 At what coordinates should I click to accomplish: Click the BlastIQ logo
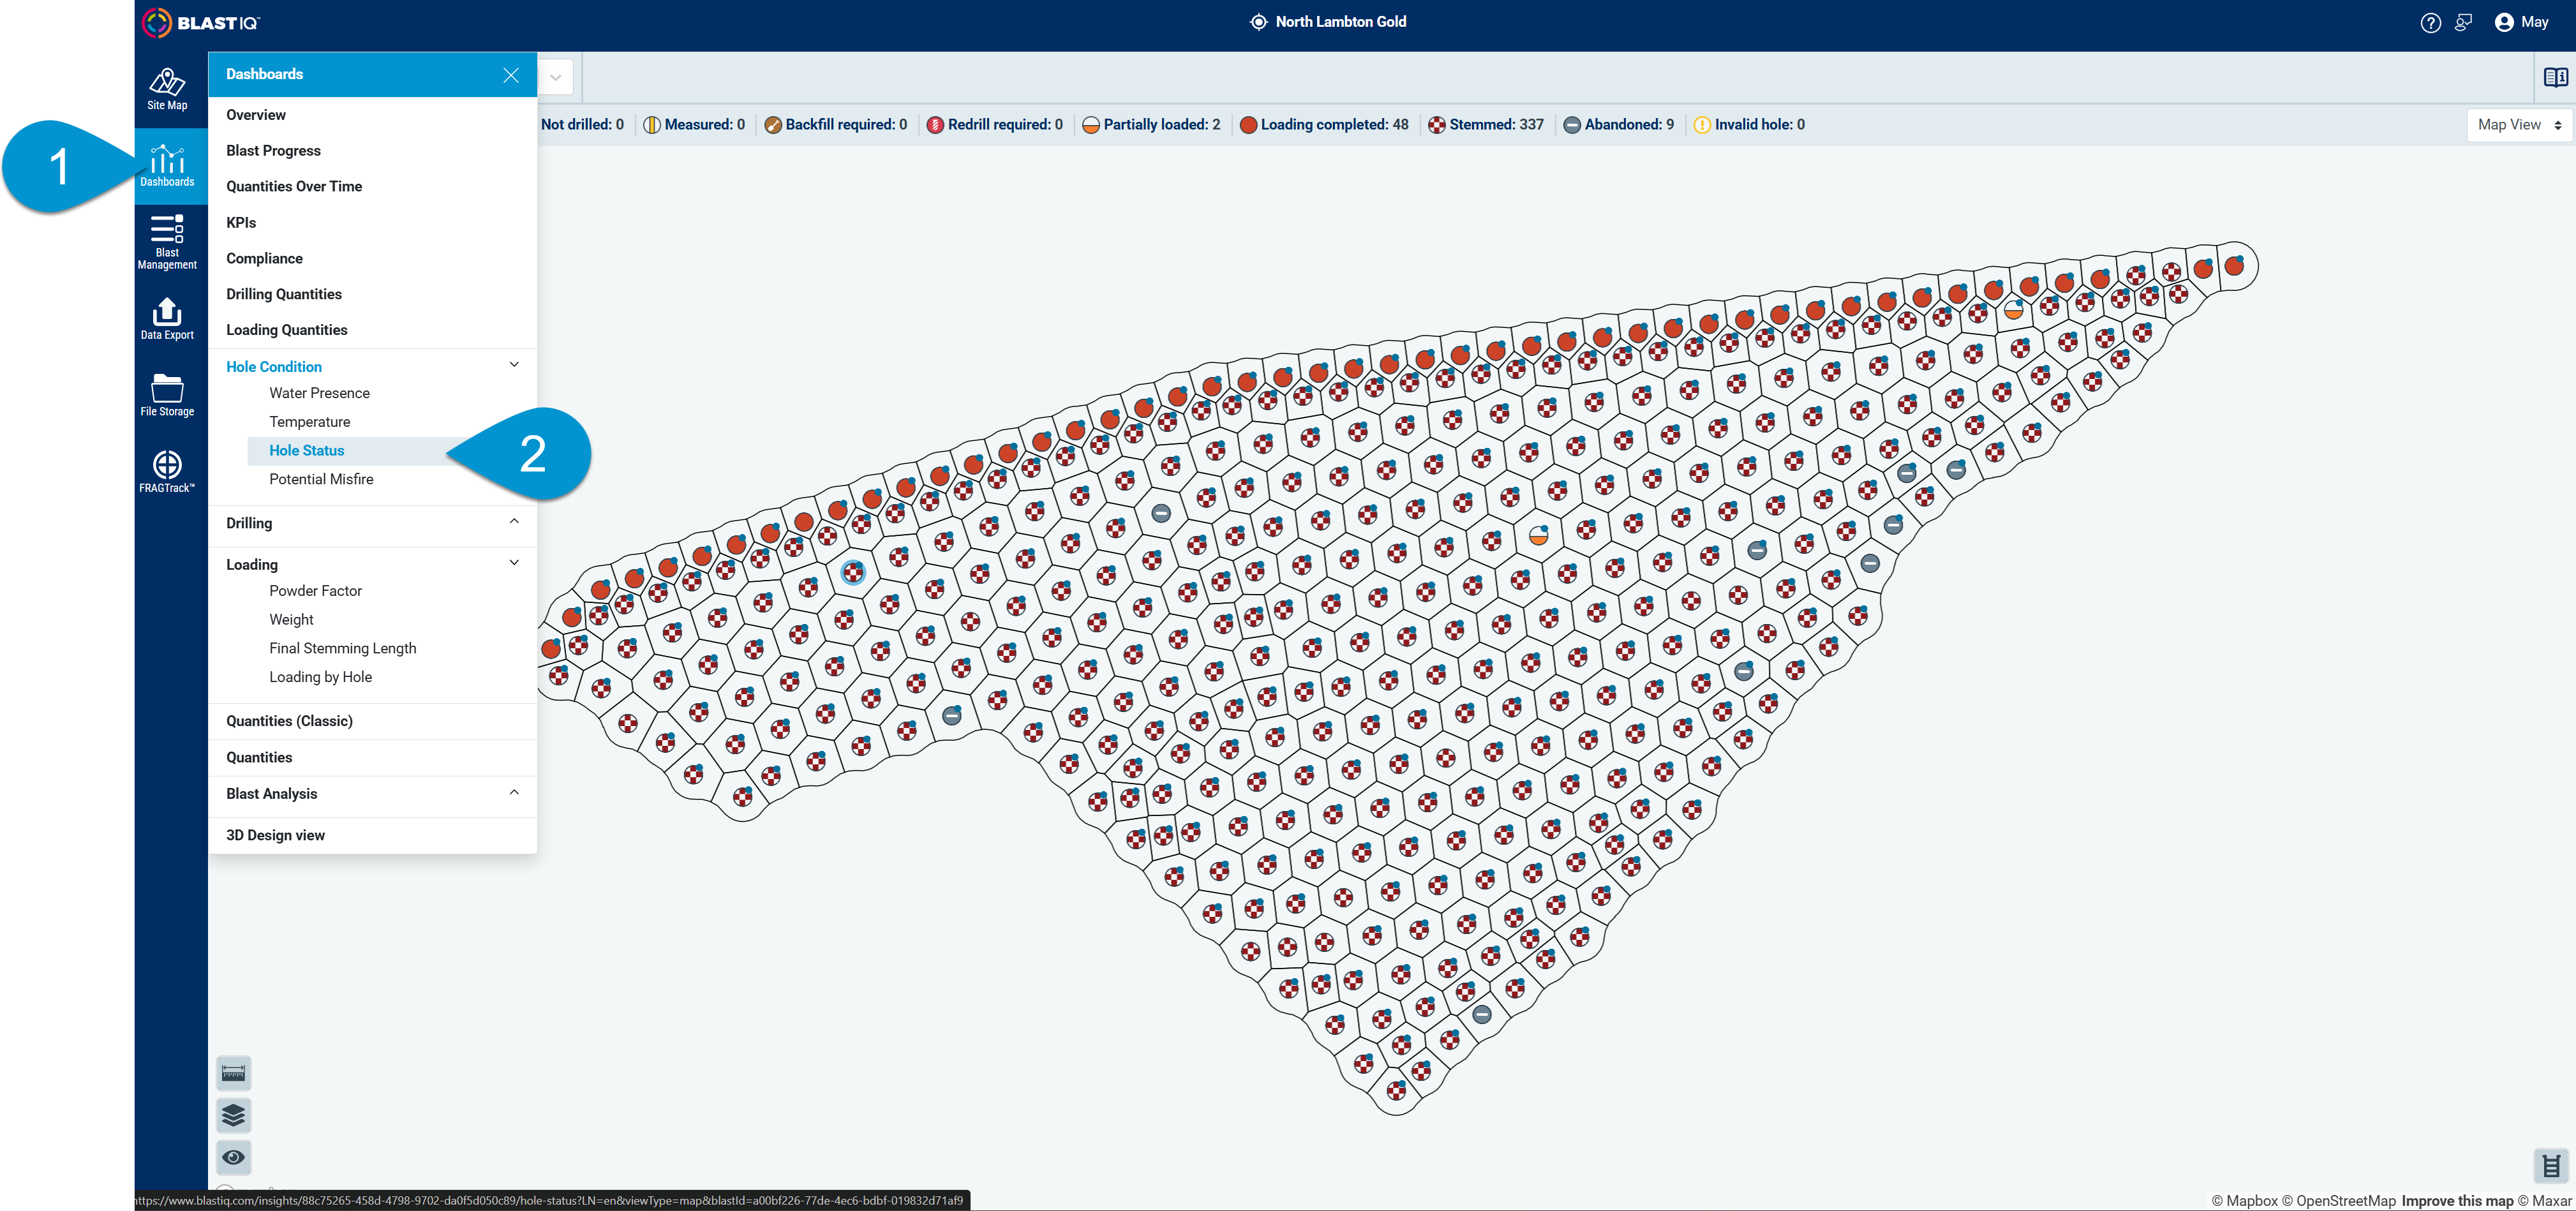tap(201, 22)
